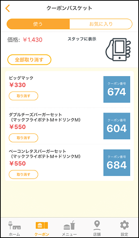Tap coupon number 604 tile
Screen dimensions: 139x238
(x=117, y=126)
